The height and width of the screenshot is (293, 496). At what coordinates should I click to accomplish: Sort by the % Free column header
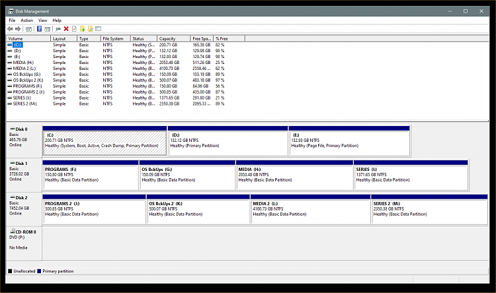229,38
